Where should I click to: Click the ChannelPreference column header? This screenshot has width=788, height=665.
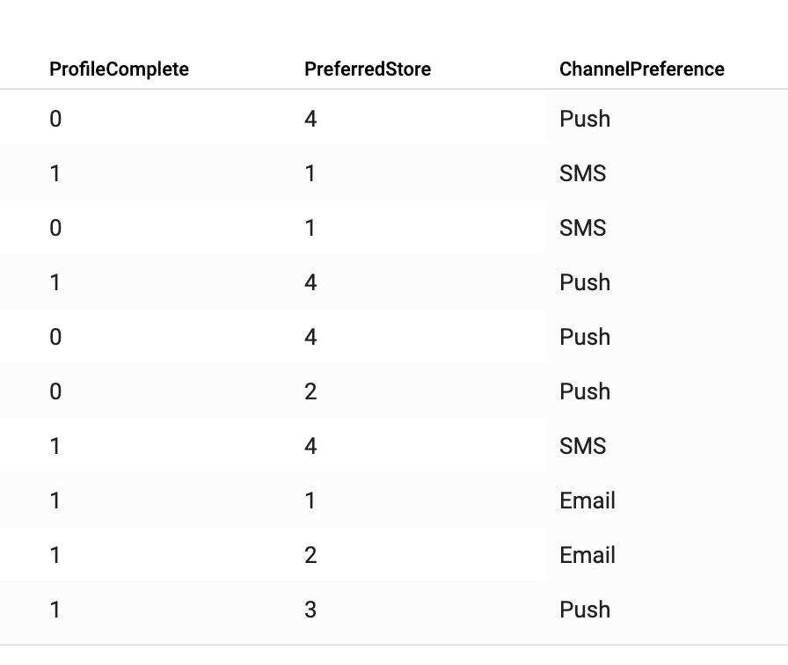(x=642, y=69)
